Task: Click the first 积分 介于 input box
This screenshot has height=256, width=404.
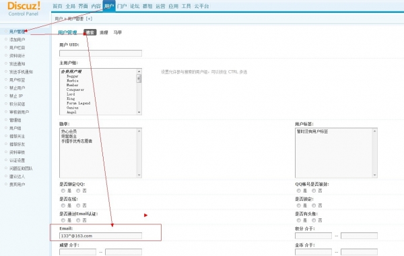Action: [313, 236]
